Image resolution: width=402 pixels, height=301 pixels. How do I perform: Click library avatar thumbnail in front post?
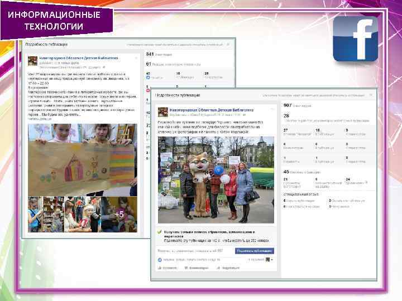[x=163, y=112]
